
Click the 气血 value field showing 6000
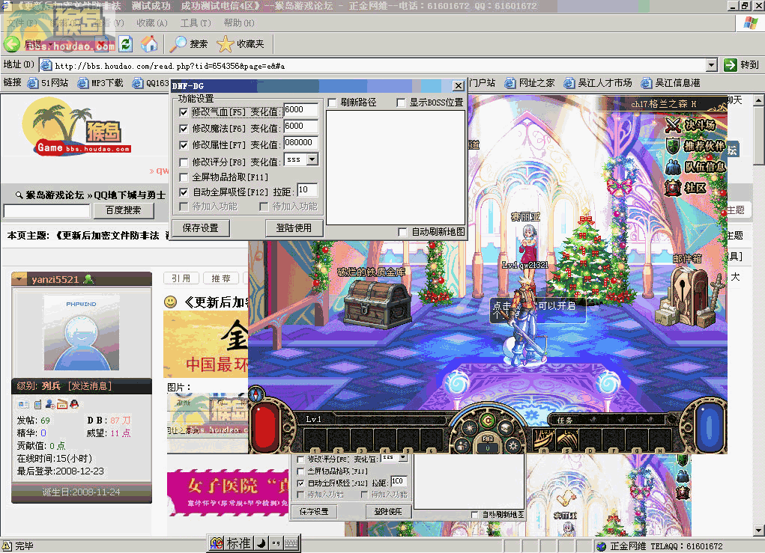pyautogui.click(x=301, y=109)
